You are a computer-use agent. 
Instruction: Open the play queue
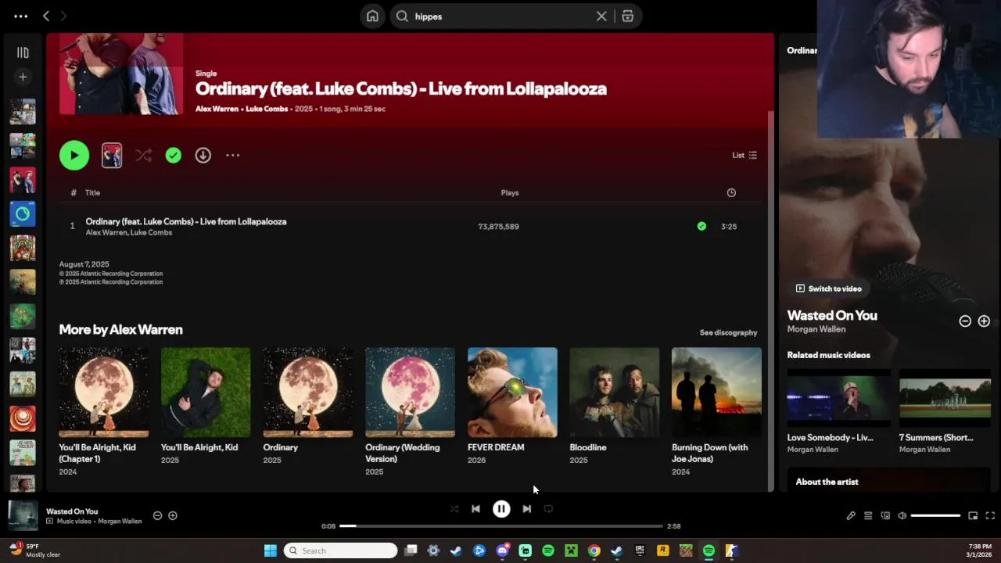coord(868,515)
